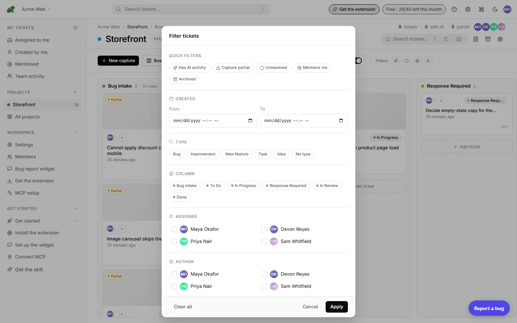Check Maya Okafor under Assignee
Viewport: 517px width, 323px height.
pyautogui.click(x=174, y=229)
